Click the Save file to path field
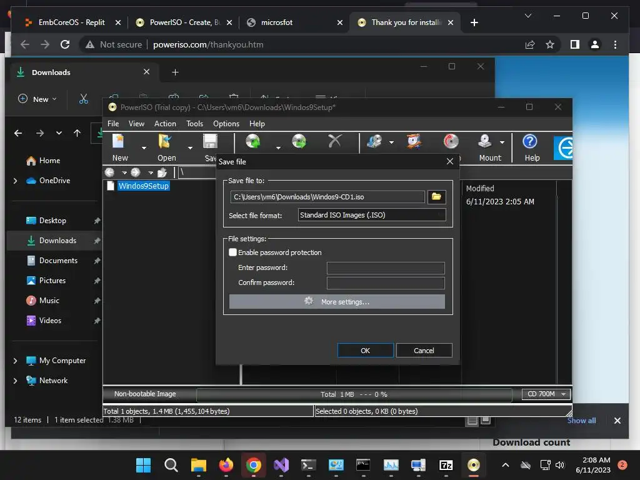 point(327,197)
